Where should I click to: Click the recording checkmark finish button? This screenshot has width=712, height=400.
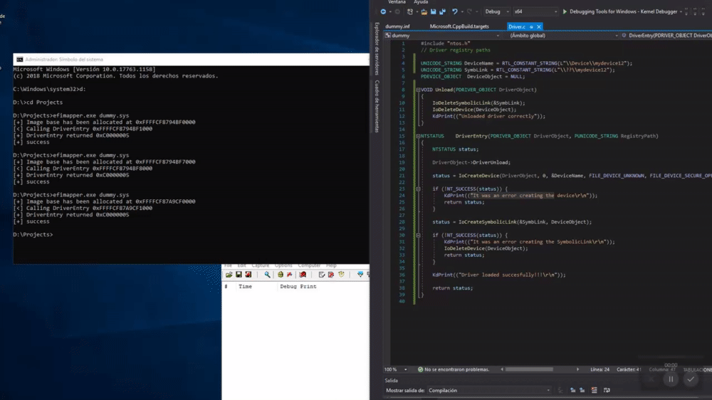coord(691,379)
